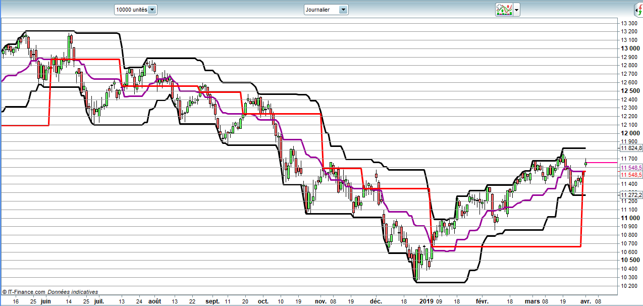The width and height of the screenshot is (643, 306).
Task: Click the 11 824,8 upper band price label
Action: coord(632,148)
